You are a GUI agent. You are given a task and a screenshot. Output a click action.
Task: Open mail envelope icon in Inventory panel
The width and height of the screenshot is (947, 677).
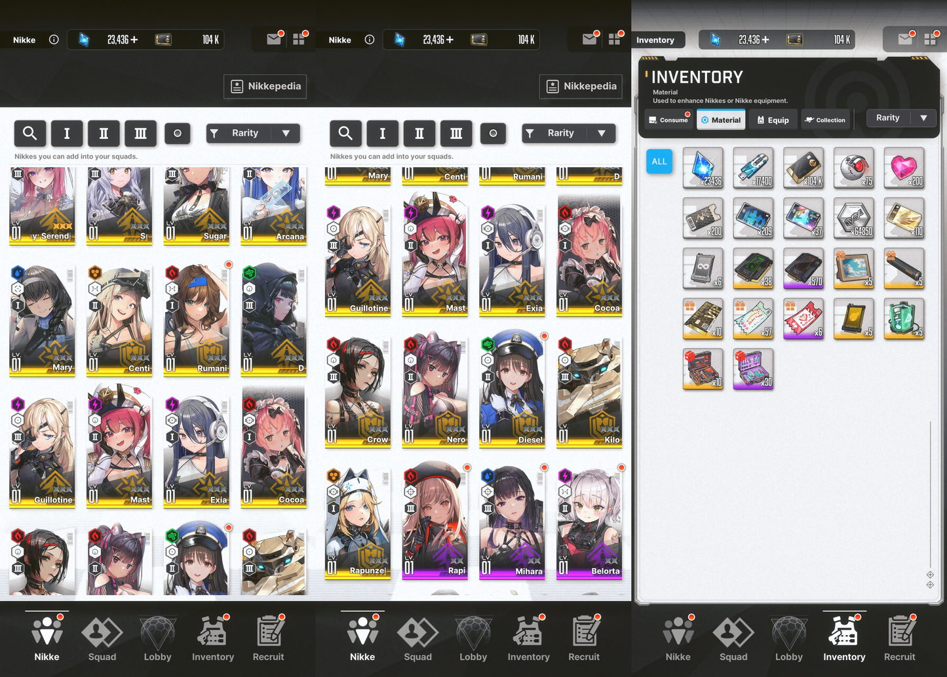[x=905, y=39]
